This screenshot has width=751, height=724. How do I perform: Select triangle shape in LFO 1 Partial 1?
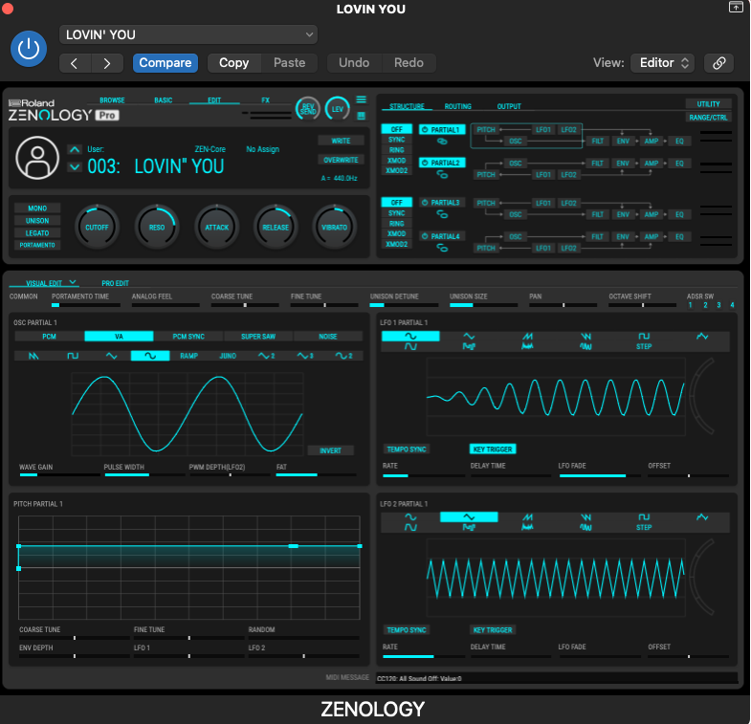tap(469, 336)
